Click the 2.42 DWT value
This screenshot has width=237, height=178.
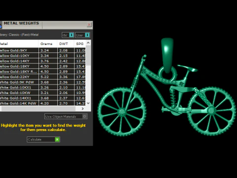(x=64, y=61)
